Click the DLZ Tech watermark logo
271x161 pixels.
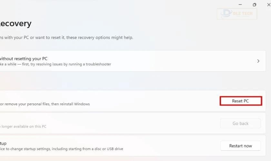coord(237,14)
